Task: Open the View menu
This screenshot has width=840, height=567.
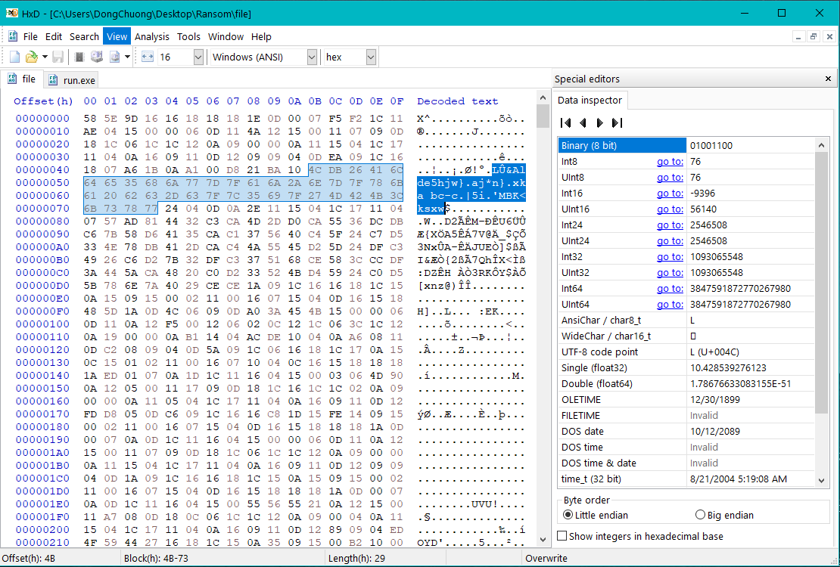Action: (x=117, y=36)
